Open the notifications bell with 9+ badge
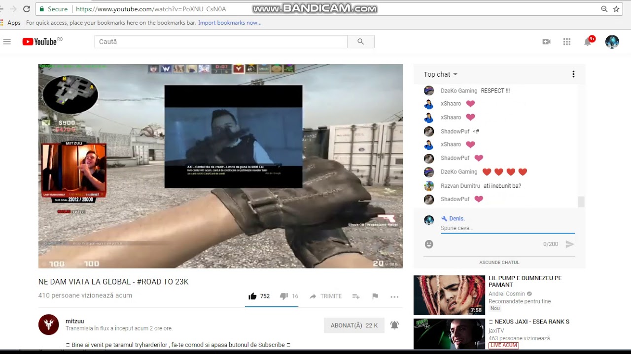 (589, 41)
